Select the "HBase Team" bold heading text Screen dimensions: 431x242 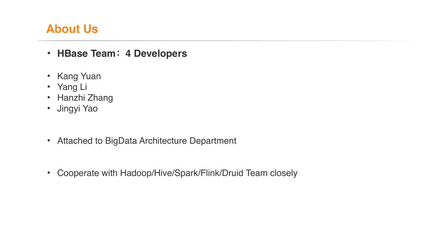(86, 53)
